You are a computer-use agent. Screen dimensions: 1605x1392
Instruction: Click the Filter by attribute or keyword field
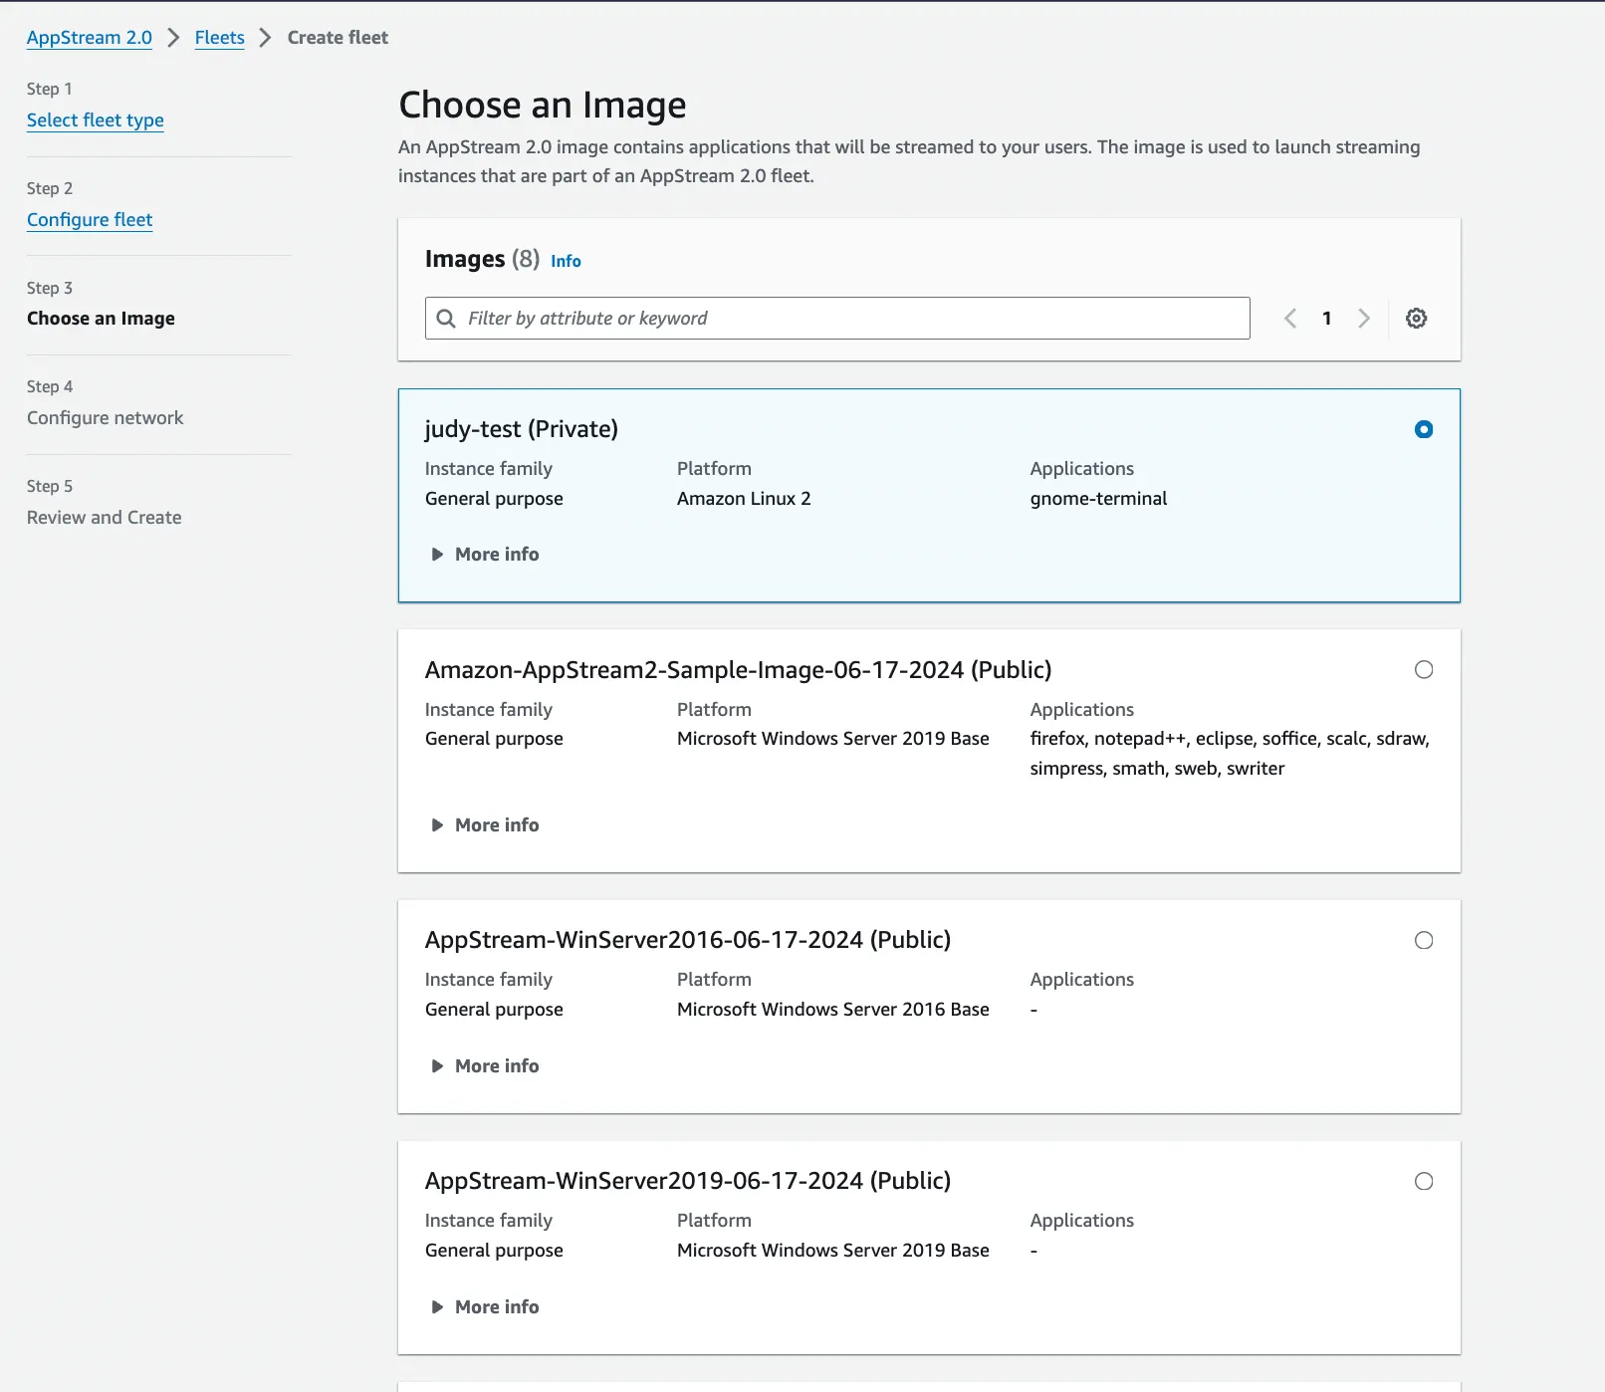[x=837, y=319]
